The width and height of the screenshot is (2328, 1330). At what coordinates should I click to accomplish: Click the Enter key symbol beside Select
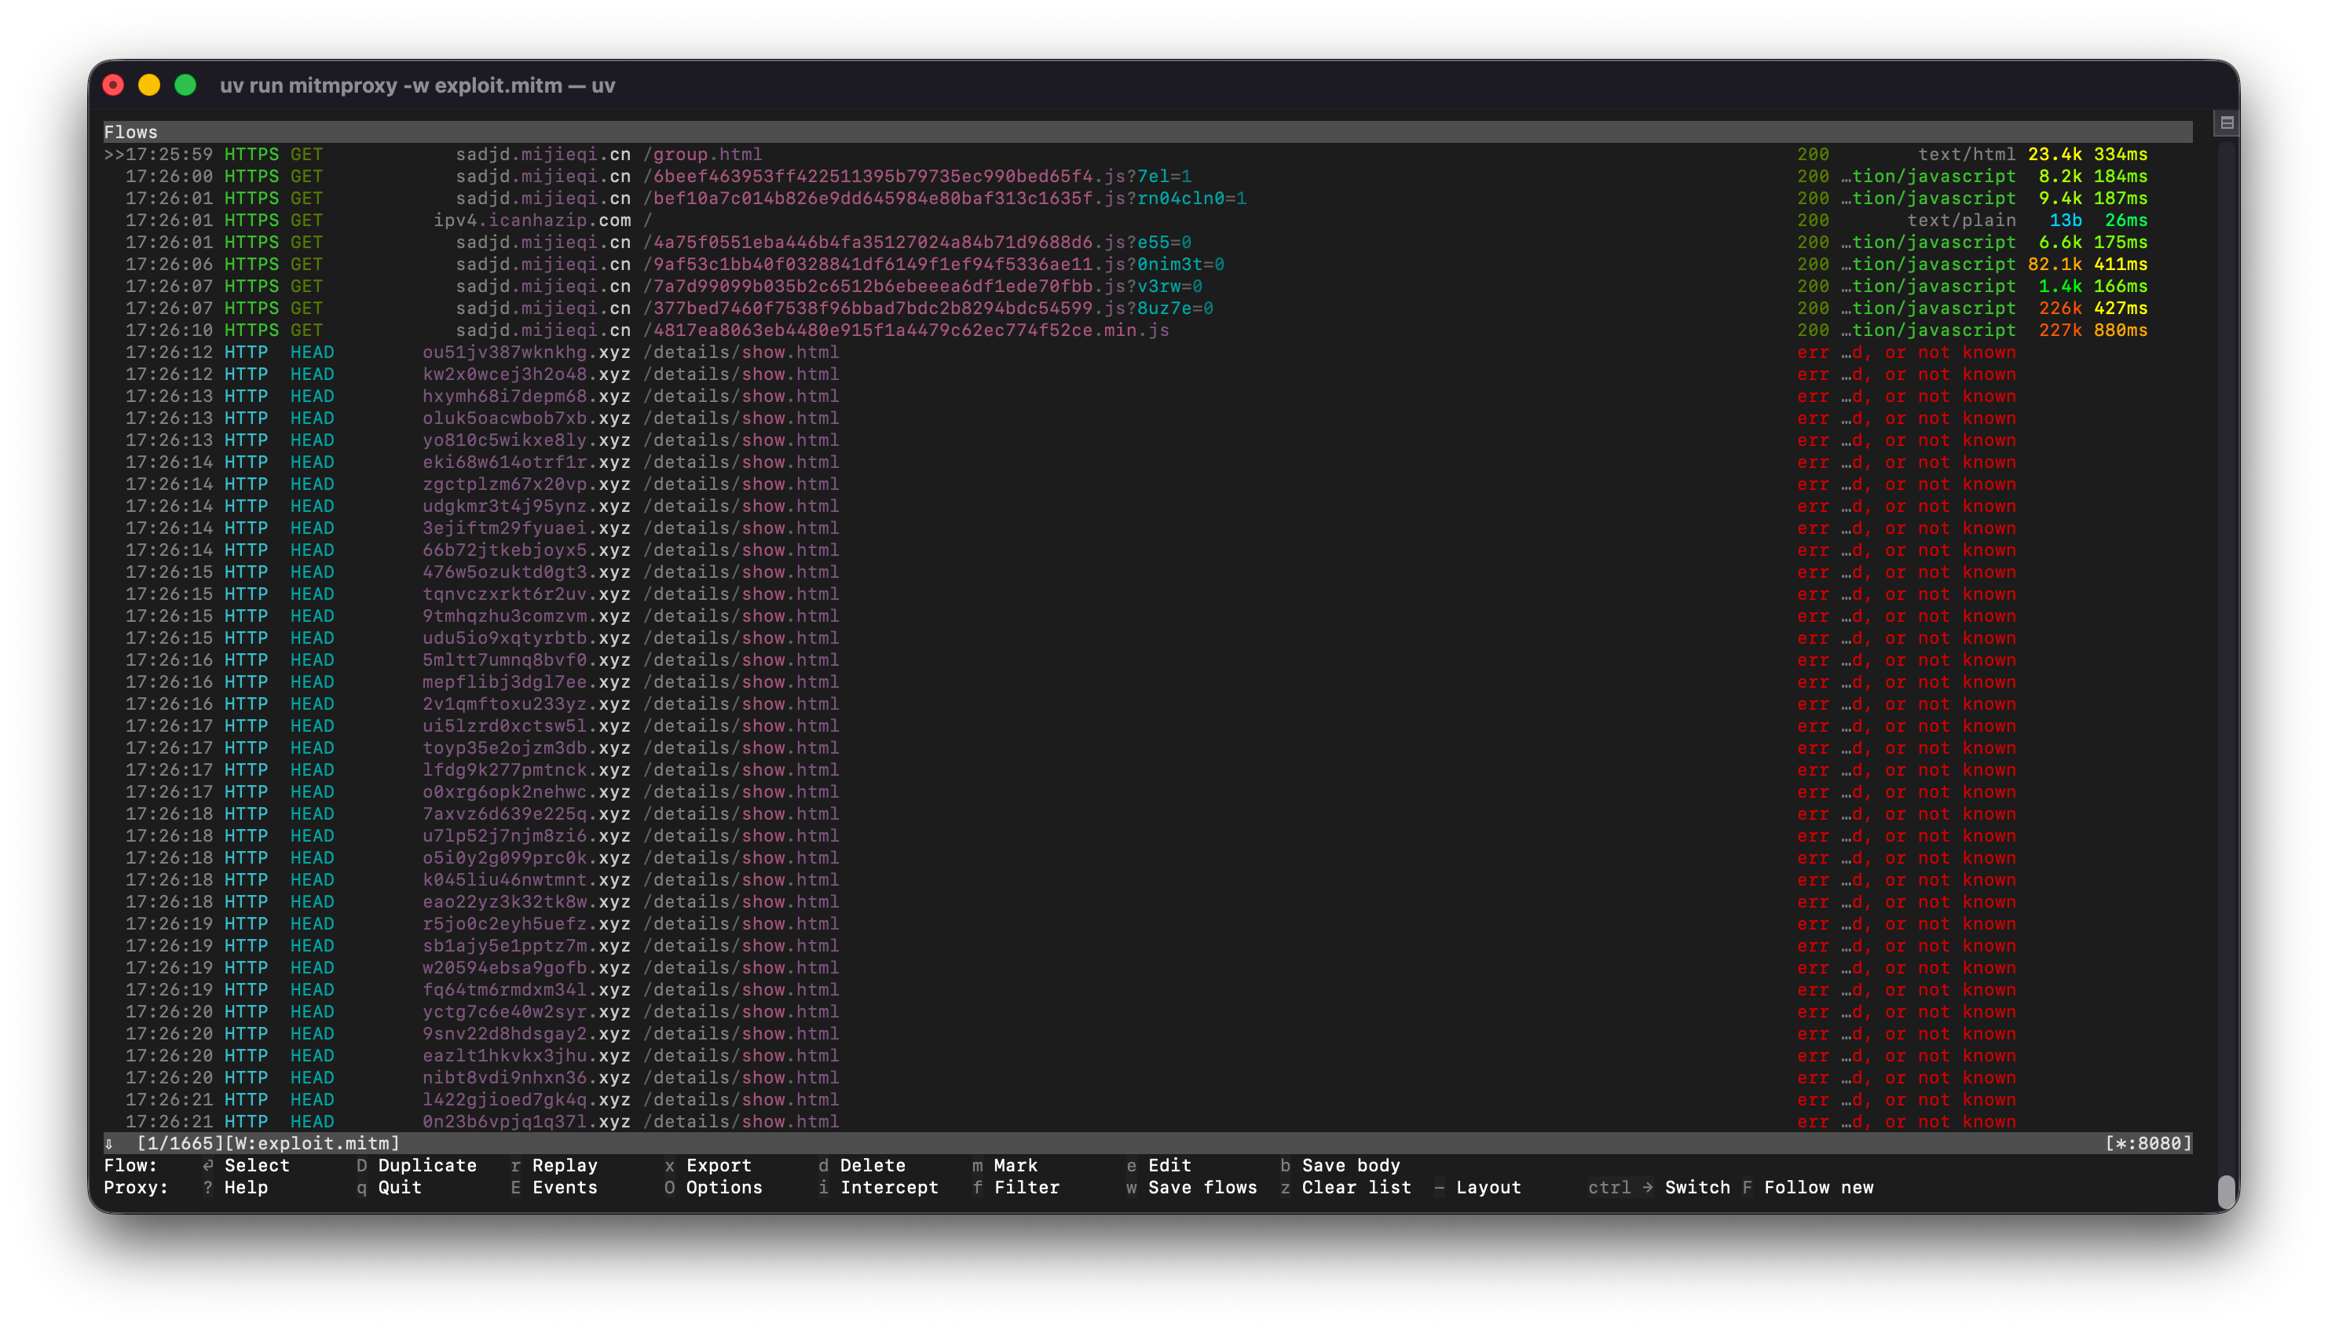point(208,1166)
